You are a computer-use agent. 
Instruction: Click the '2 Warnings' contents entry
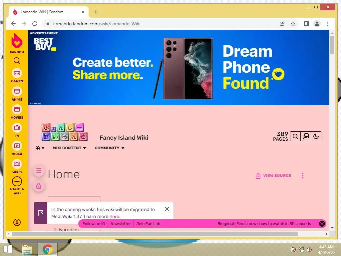(66, 229)
